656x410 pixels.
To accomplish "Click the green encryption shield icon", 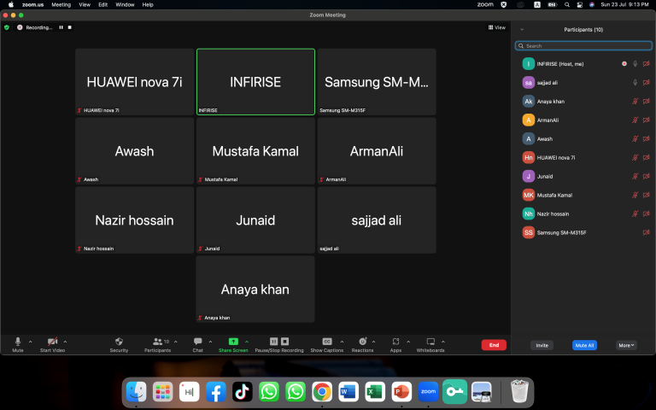I will coord(7,27).
